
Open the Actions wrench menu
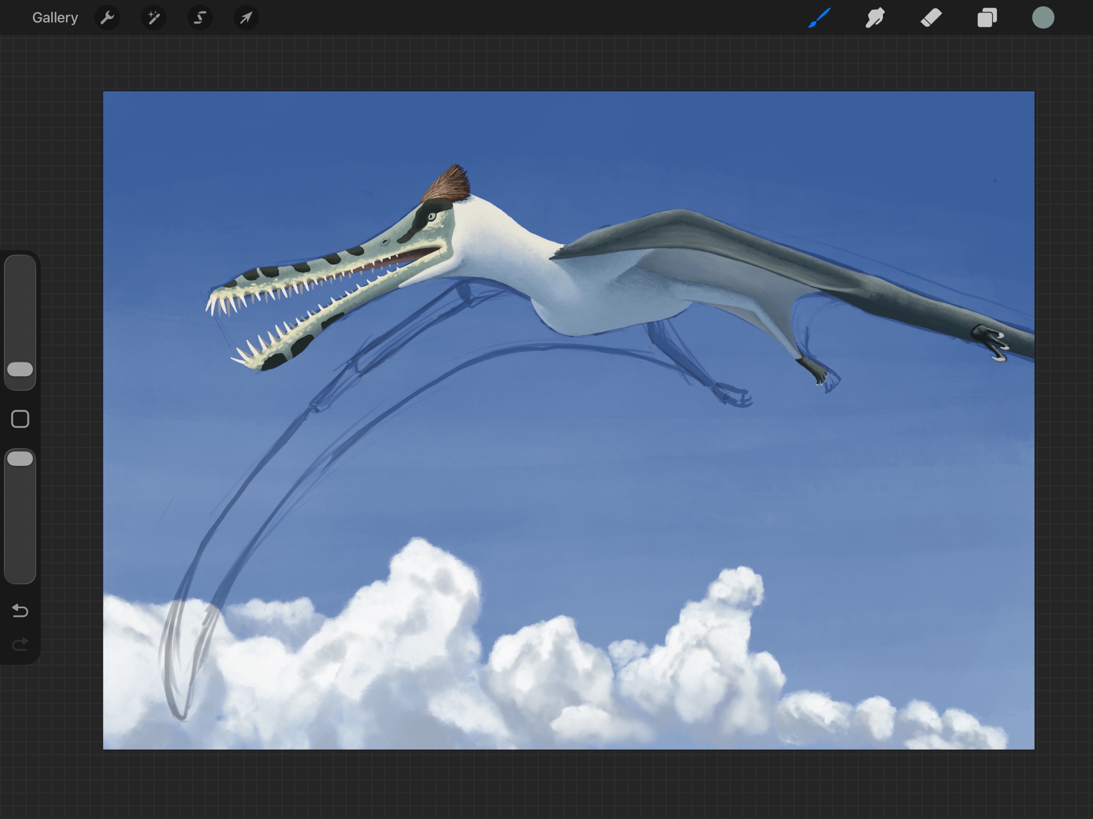point(107,18)
